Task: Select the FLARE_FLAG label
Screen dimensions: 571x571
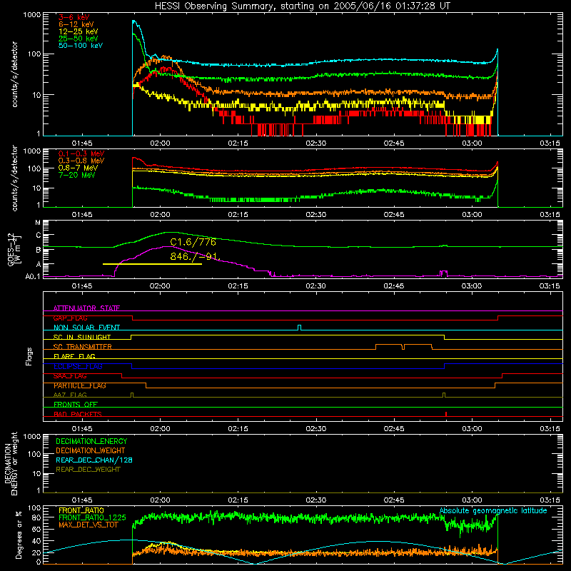Action: [74, 356]
